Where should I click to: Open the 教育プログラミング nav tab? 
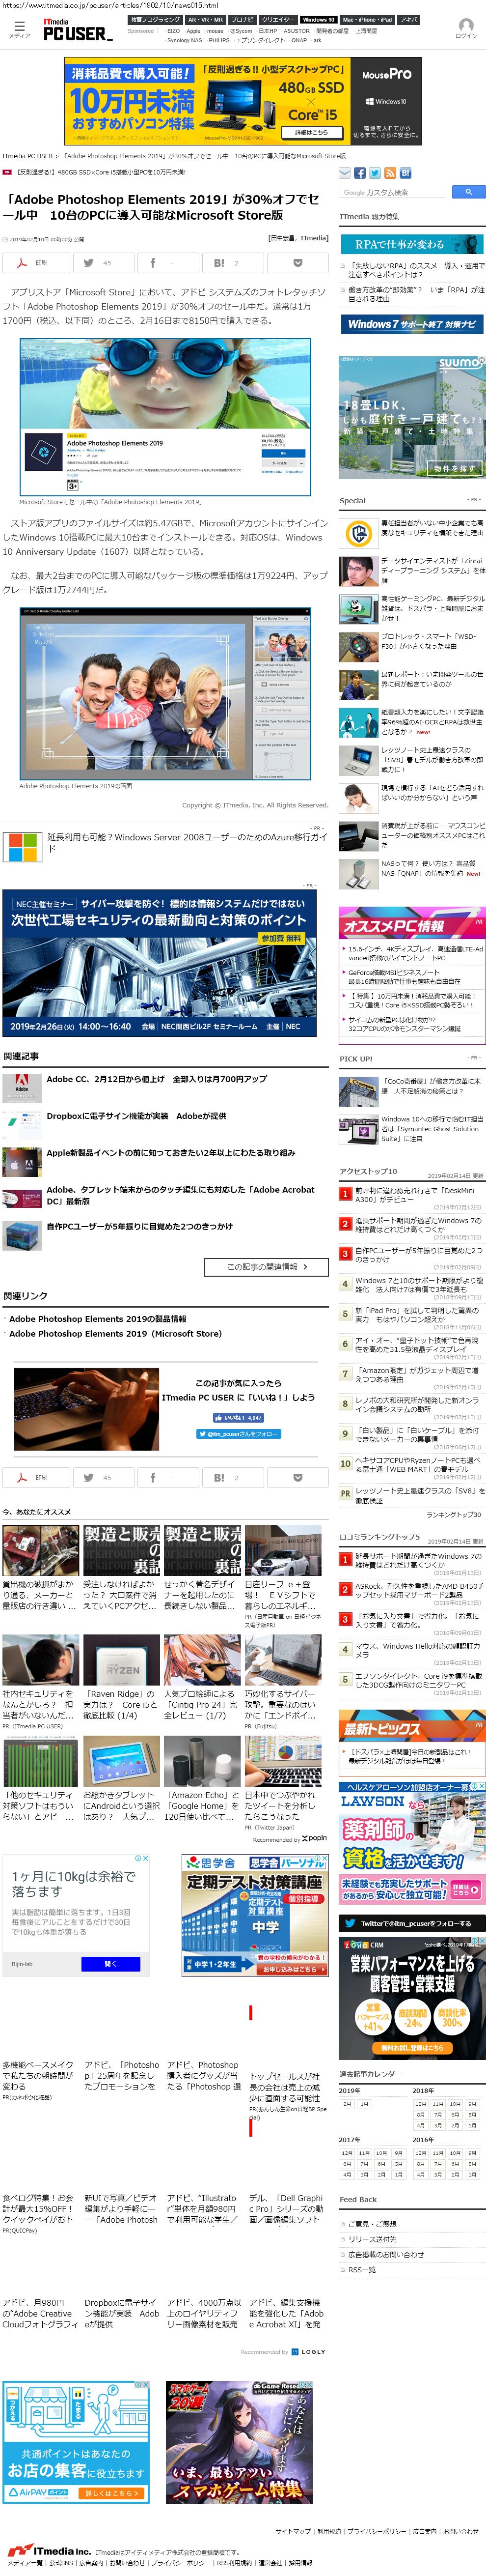(155, 19)
